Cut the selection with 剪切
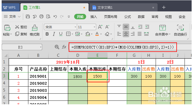The image size is (193, 107). [x=21, y=27]
